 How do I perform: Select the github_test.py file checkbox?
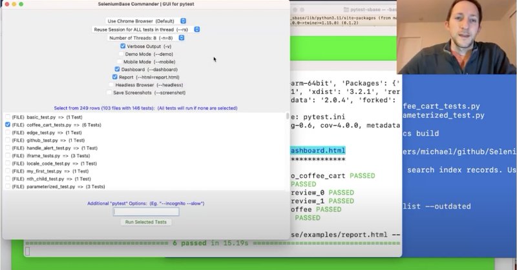(x=8, y=140)
